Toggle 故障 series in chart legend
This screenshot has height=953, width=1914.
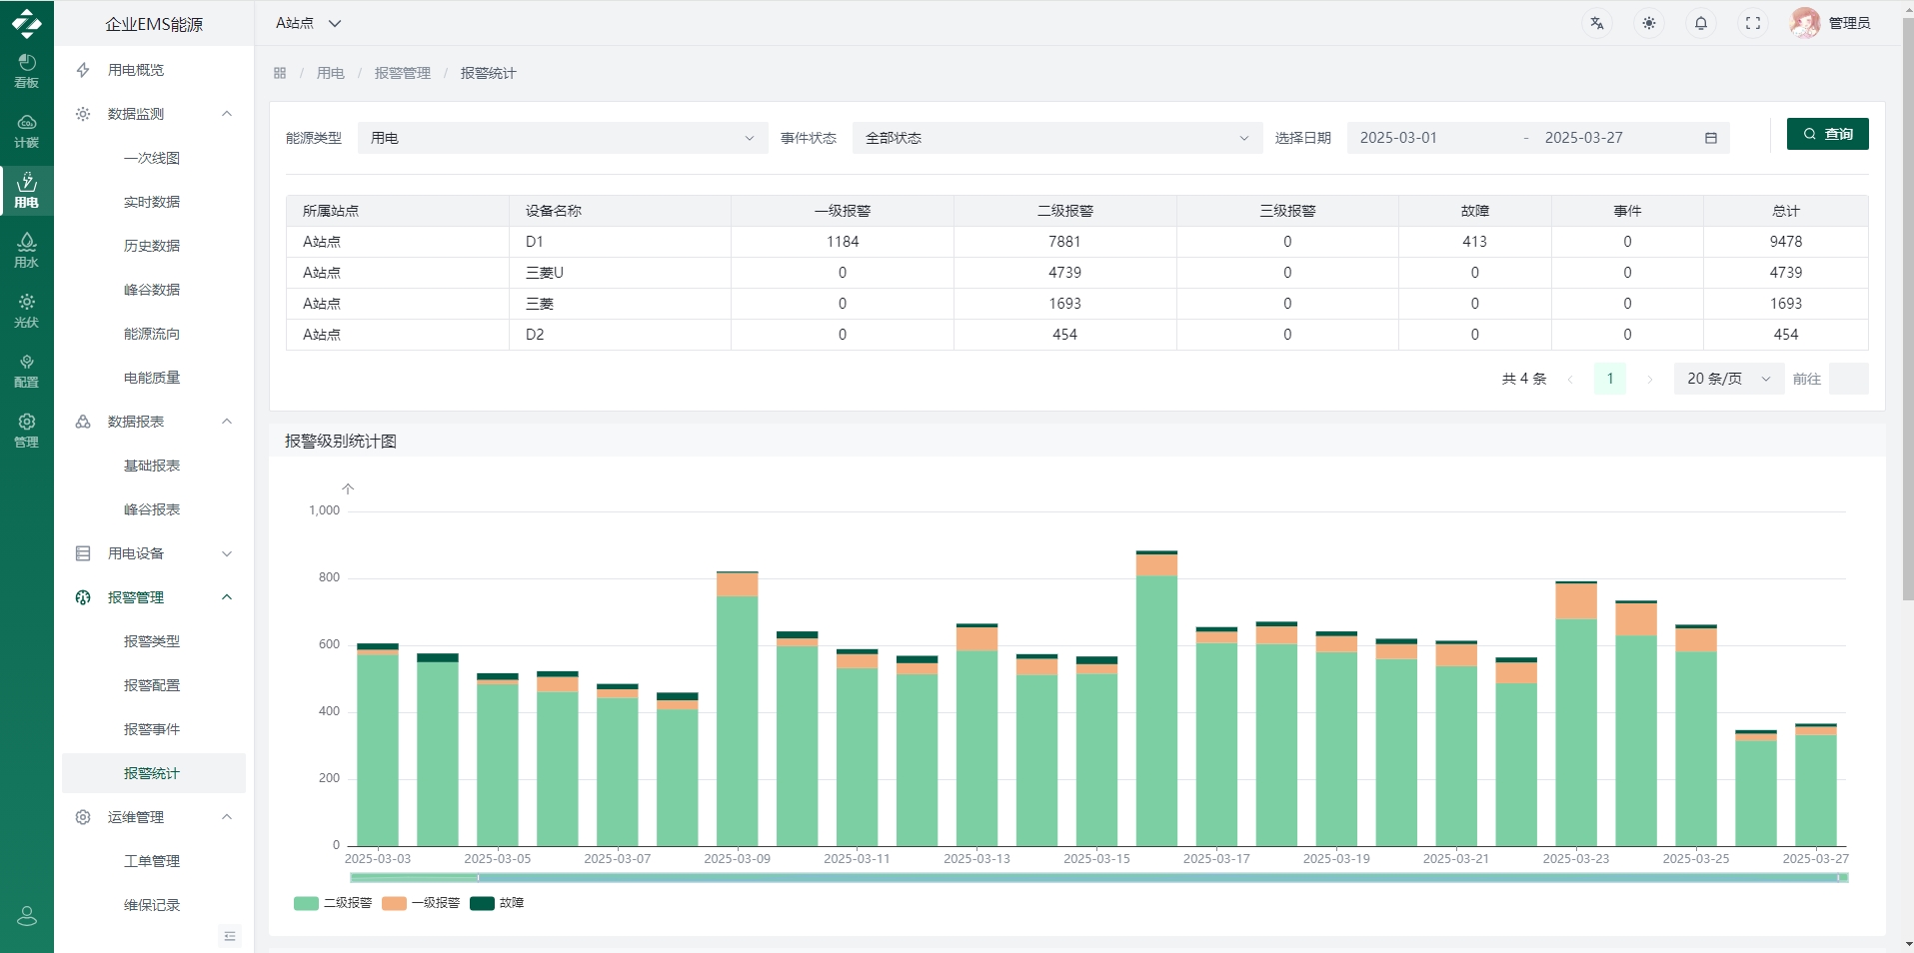[x=498, y=903]
